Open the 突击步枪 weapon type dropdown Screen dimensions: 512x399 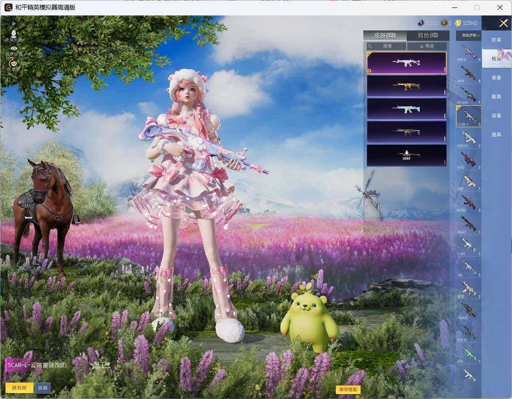[470, 35]
